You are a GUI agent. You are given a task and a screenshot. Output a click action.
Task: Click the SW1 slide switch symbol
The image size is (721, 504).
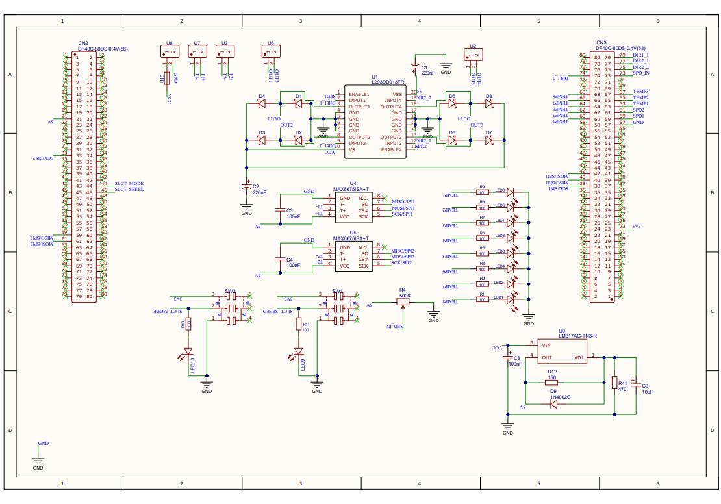[x=338, y=307]
